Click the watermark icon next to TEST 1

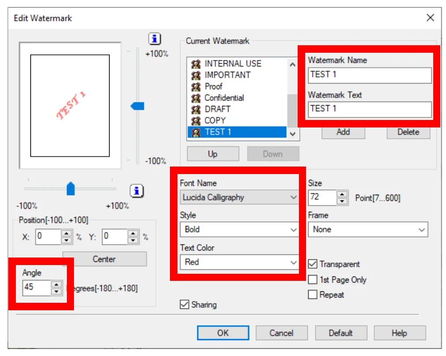195,132
